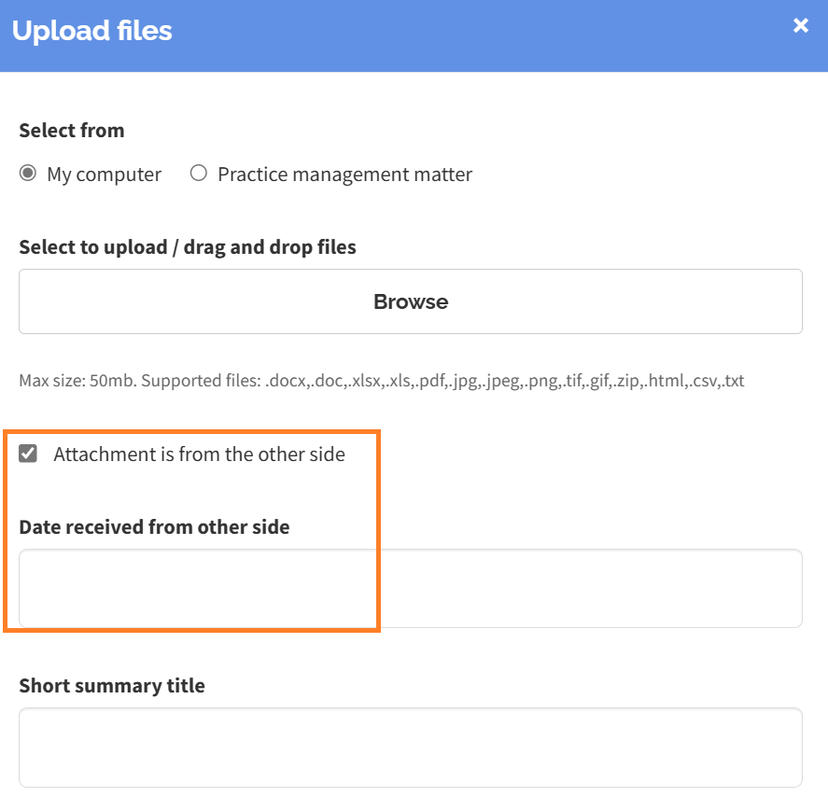
Task: Focus the Short summary title input box
Action: [411, 748]
